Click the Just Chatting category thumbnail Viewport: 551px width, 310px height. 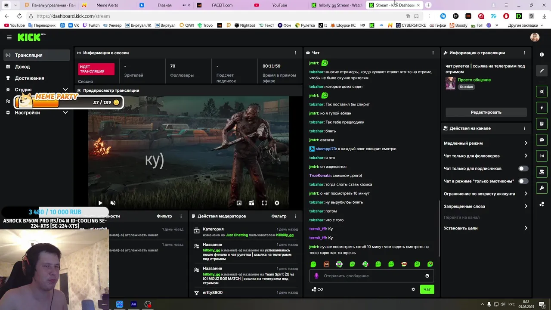450,83
